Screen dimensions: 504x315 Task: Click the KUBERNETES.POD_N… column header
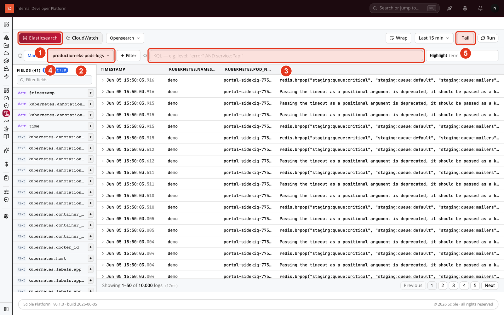[x=248, y=69]
